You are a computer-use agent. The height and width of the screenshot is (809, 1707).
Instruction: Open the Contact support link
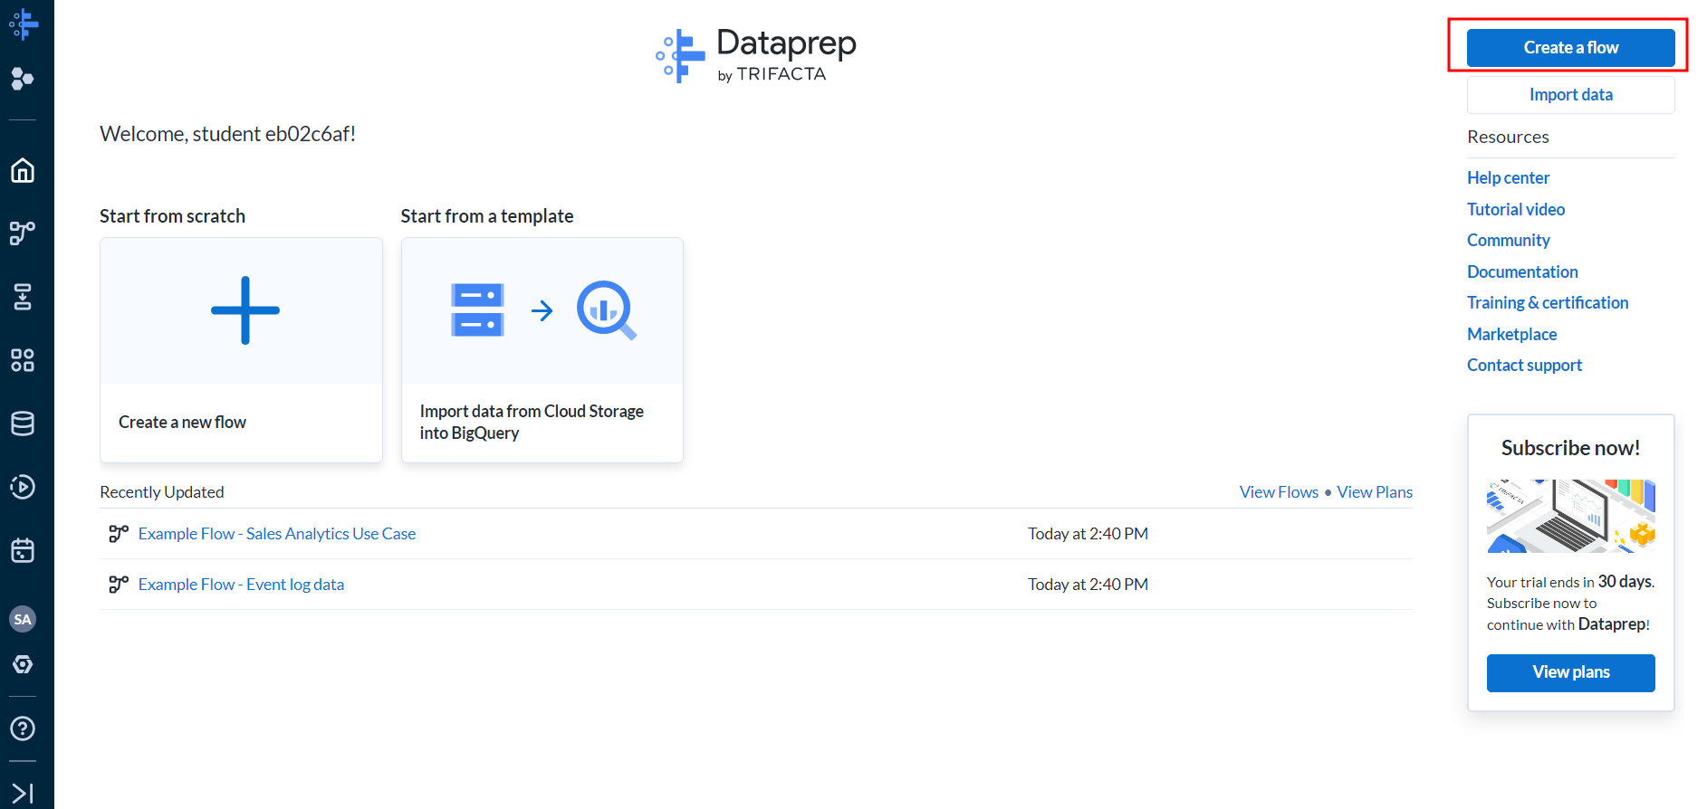(1524, 366)
